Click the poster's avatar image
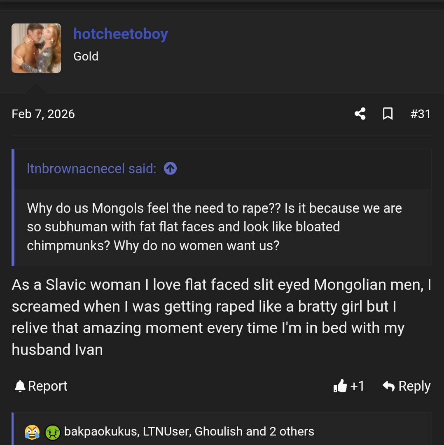The height and width of the screenshot is (445, 444). click(36, 48)
